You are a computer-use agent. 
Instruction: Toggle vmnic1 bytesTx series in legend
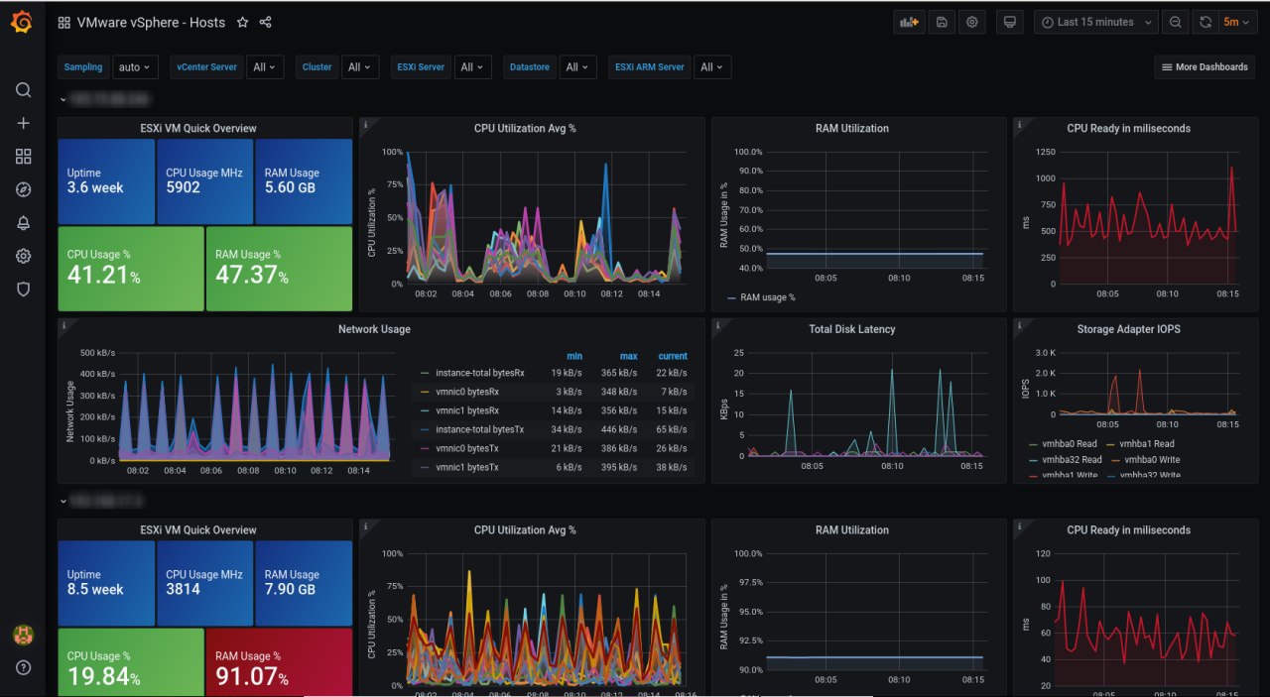coord(466,467)
